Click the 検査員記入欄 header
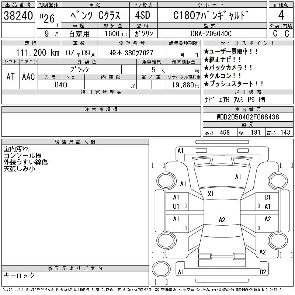Image resolution: width=295 pixels, height=295 pixels. coord(75,142)
